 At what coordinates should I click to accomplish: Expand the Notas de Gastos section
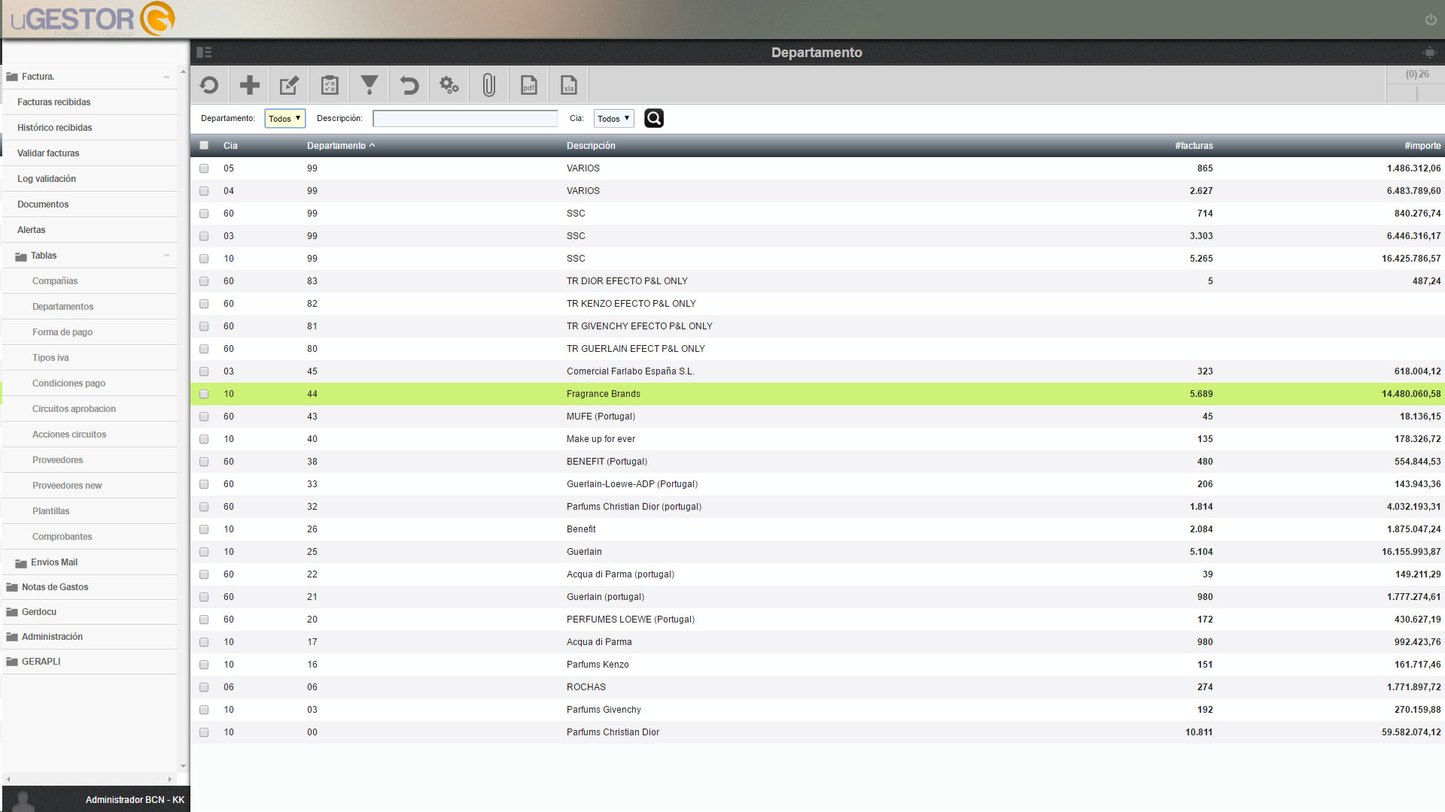(x=55, y=587)
